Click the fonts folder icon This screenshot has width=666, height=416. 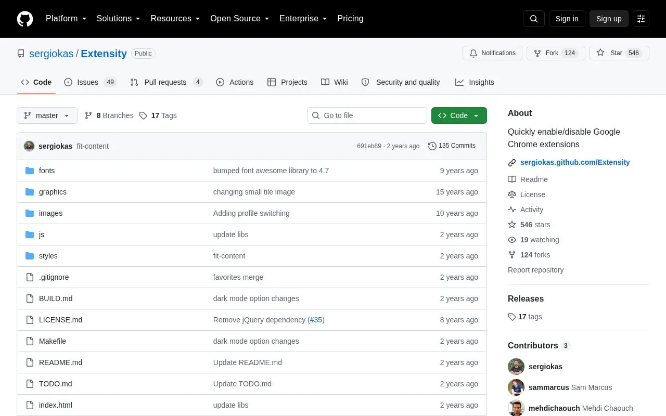click(30, 171)
